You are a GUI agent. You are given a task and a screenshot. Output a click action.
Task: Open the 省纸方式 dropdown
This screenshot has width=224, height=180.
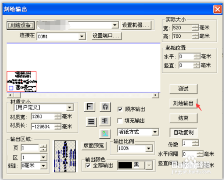click(x=155, y=132)
